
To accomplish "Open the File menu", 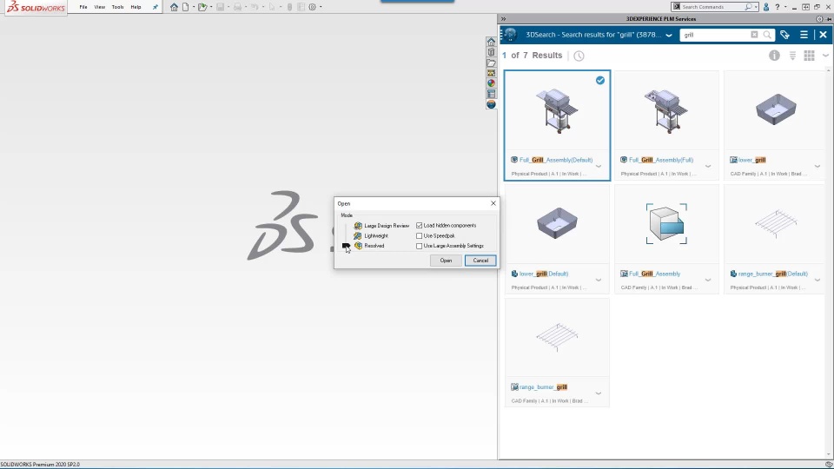I will (x=83, y=7).
